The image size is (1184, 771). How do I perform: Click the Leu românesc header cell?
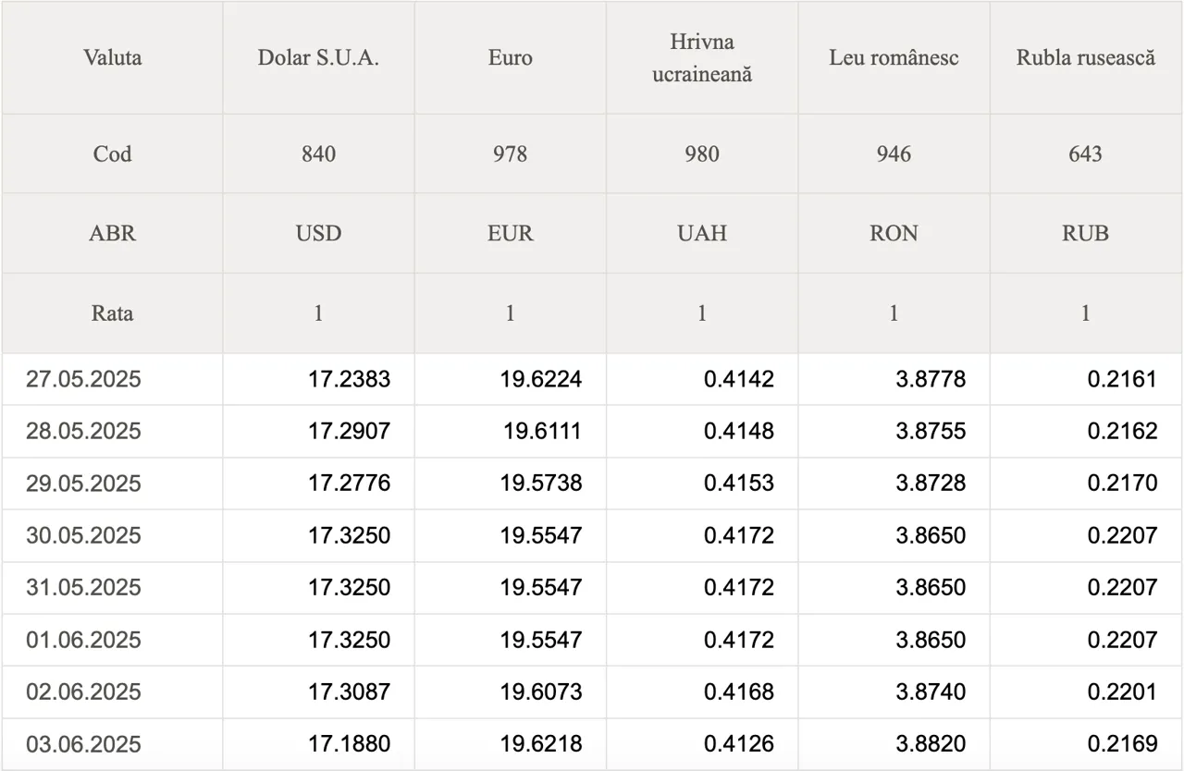point(894,57)
